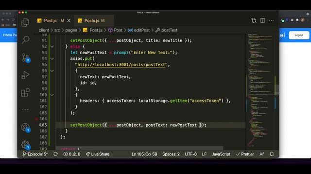The height and width of the screenshot is (174, 311).
Task: Click setPostObject on line 91
Action: click(x=86, y=41)
